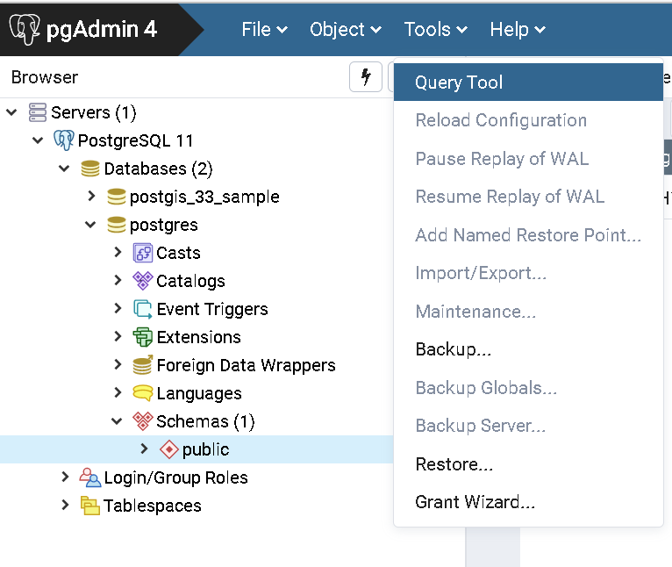Open the Object menu
The image size is (672, 567).
(x=346, y=30)
